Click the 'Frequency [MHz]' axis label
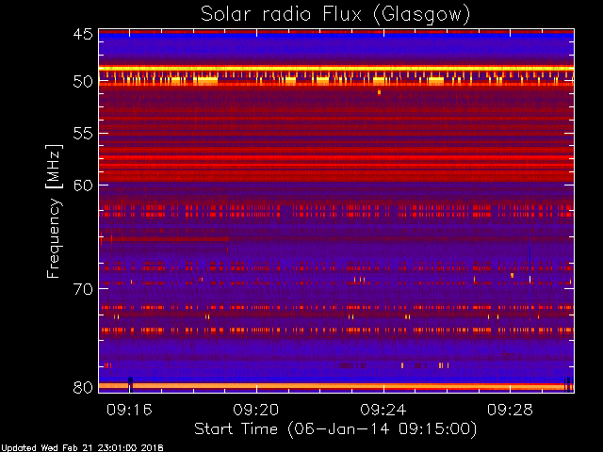This screenshot has height=452, width=603. pos(54,211)
